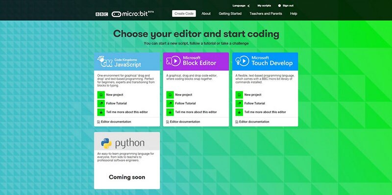Viewport: 392px width, 195px height.
Task: Click Sign out link
Action: pos(288,5)
